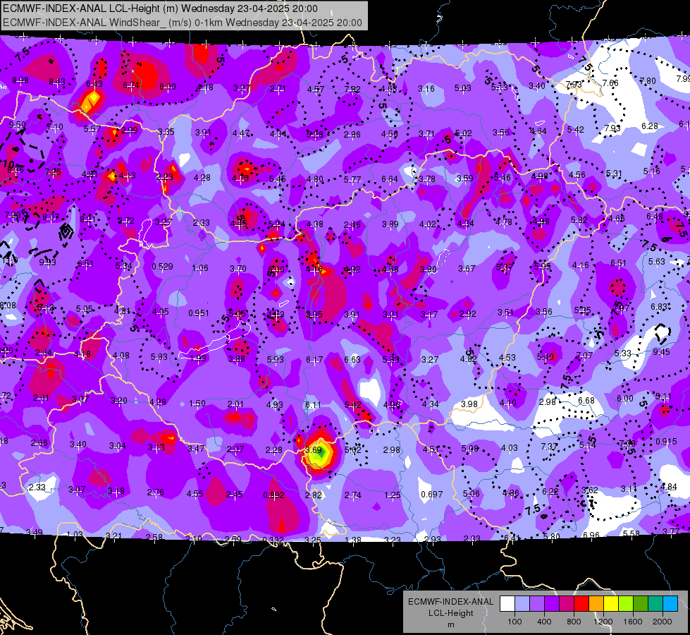Click the wind shear value 0.915

pyautogui.click(x=666, y=441)
